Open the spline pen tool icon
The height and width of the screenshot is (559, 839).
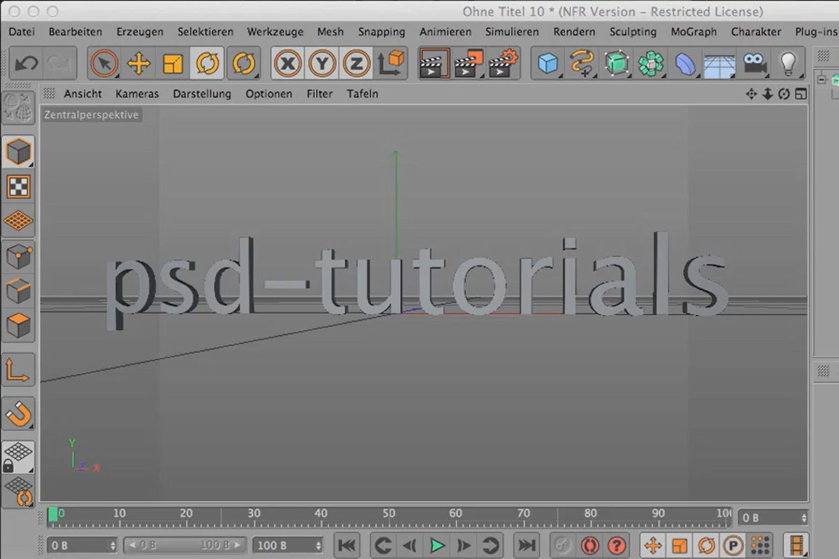(x=582, y=64)
